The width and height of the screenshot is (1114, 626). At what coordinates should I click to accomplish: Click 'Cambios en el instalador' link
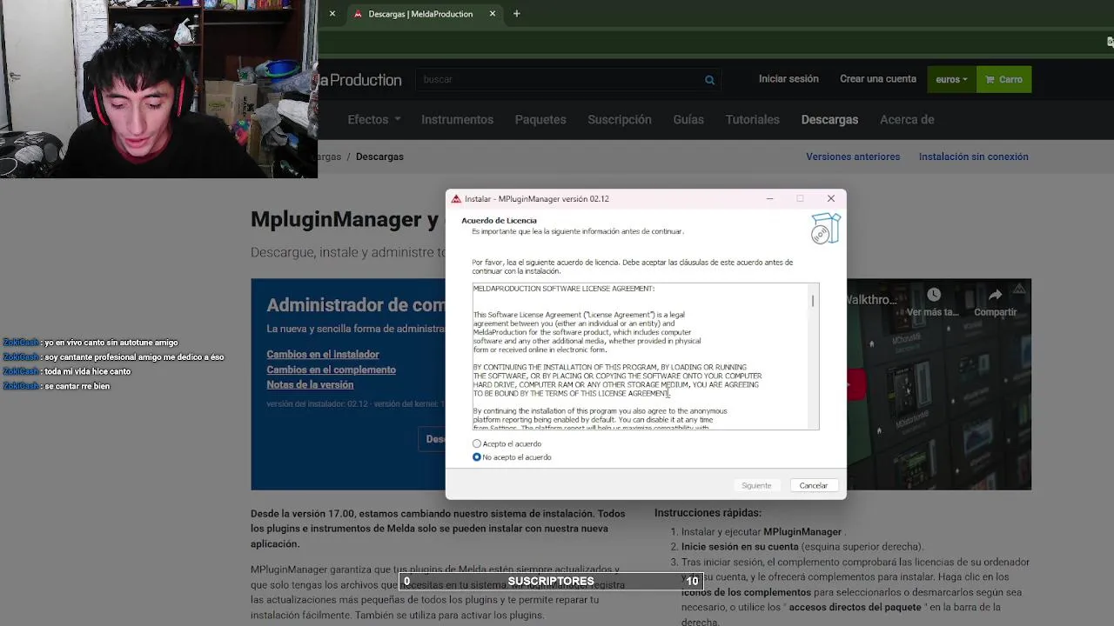coord(323,355)
